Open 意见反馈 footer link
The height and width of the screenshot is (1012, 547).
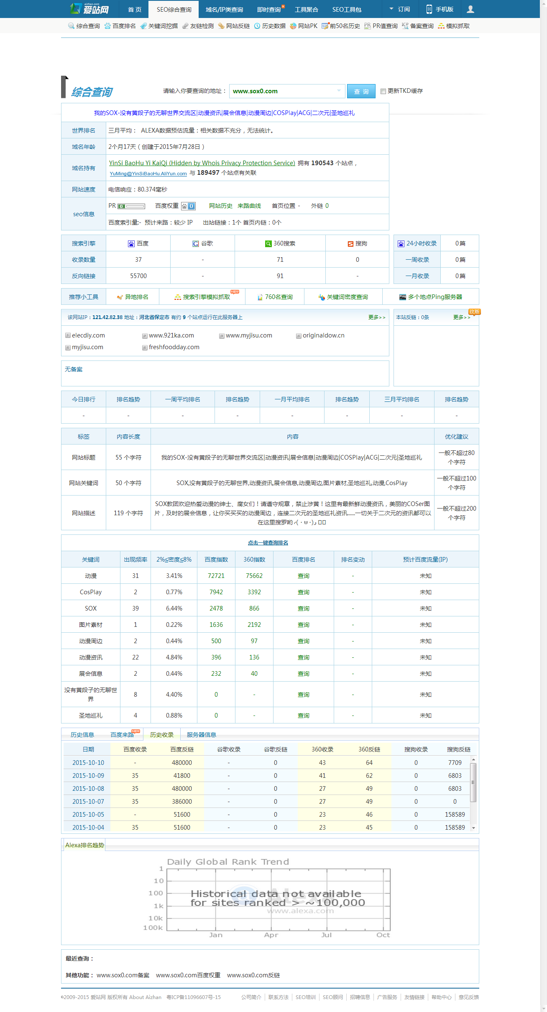469,997
